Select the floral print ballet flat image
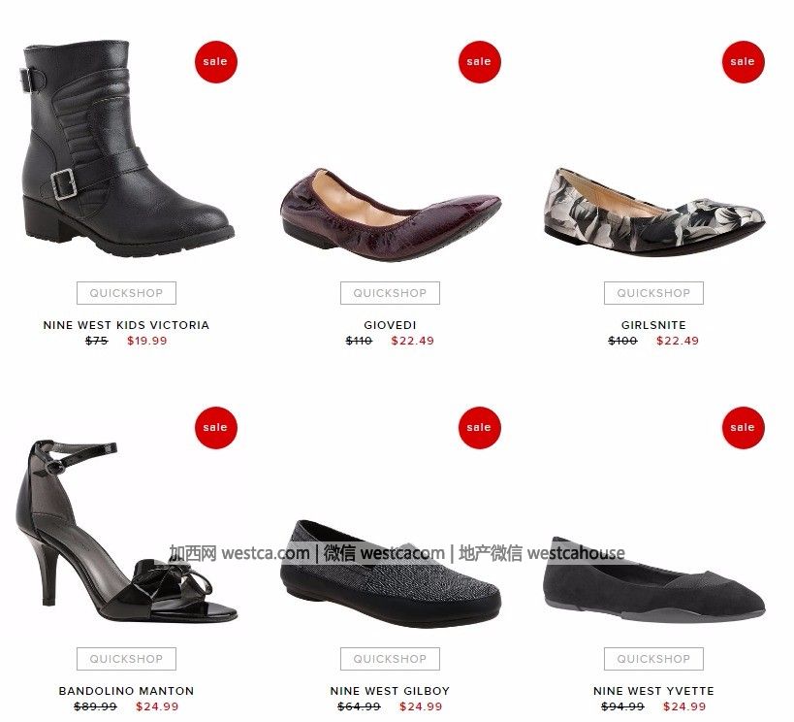The width and height of the screenshot is (794, 722). coord(654,212)
